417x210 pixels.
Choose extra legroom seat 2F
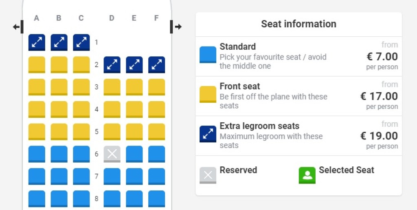pos(157,65)
